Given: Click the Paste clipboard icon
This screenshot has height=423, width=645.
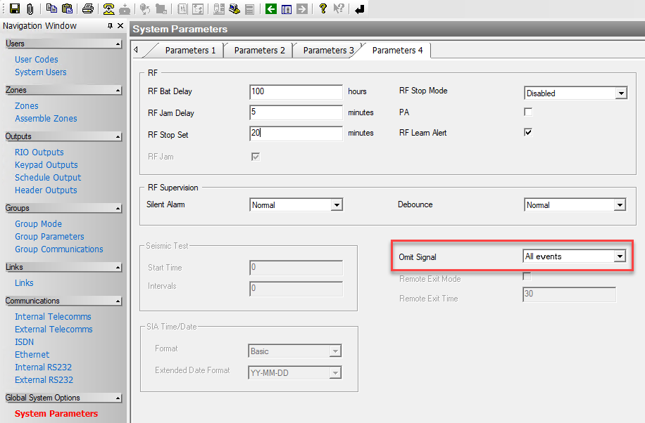Looking at the screenshot, I should coord(67,9).
